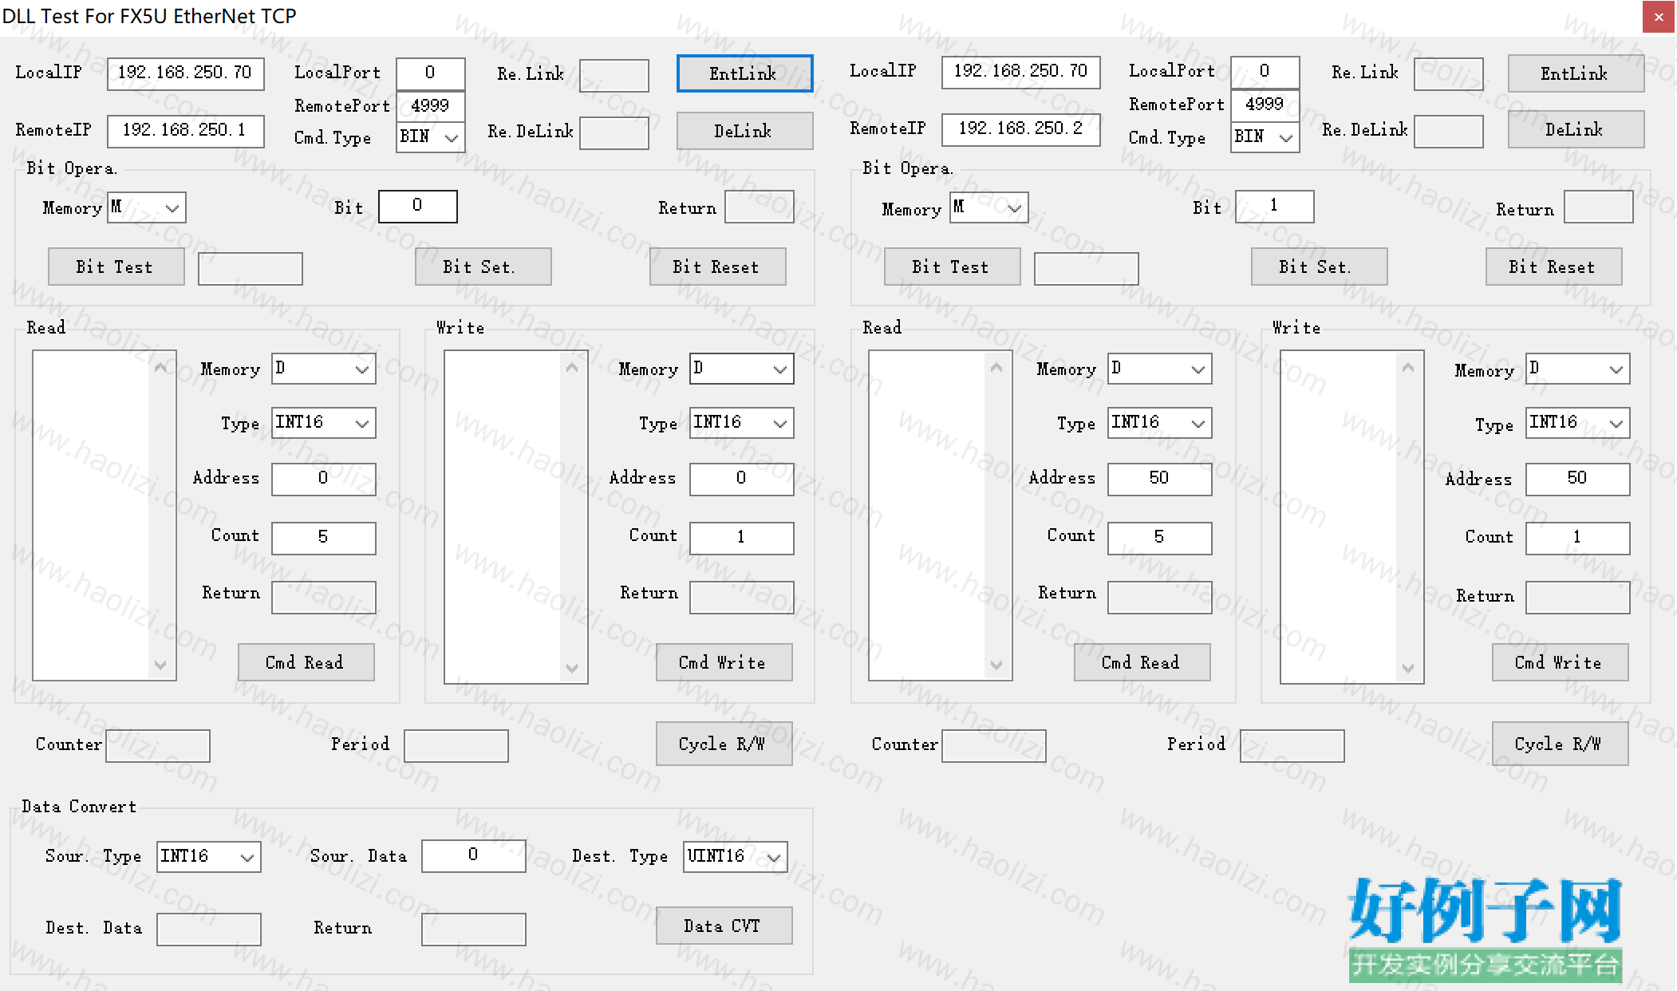Viewport: 1677px width, 991px height.
Task: Click Bit Reset for remote 192.168.250.1
Action: point(717,267)
